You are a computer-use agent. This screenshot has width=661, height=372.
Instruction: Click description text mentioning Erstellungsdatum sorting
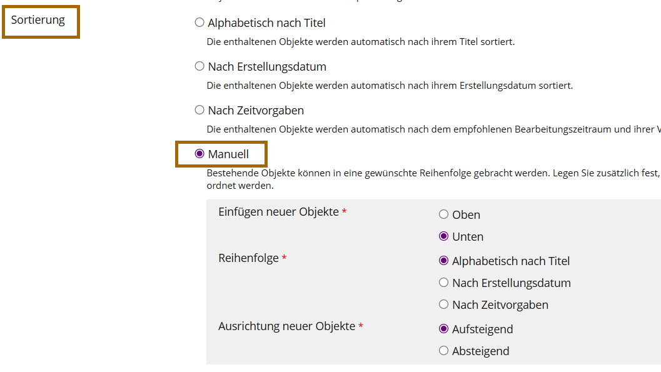point(390,86)
